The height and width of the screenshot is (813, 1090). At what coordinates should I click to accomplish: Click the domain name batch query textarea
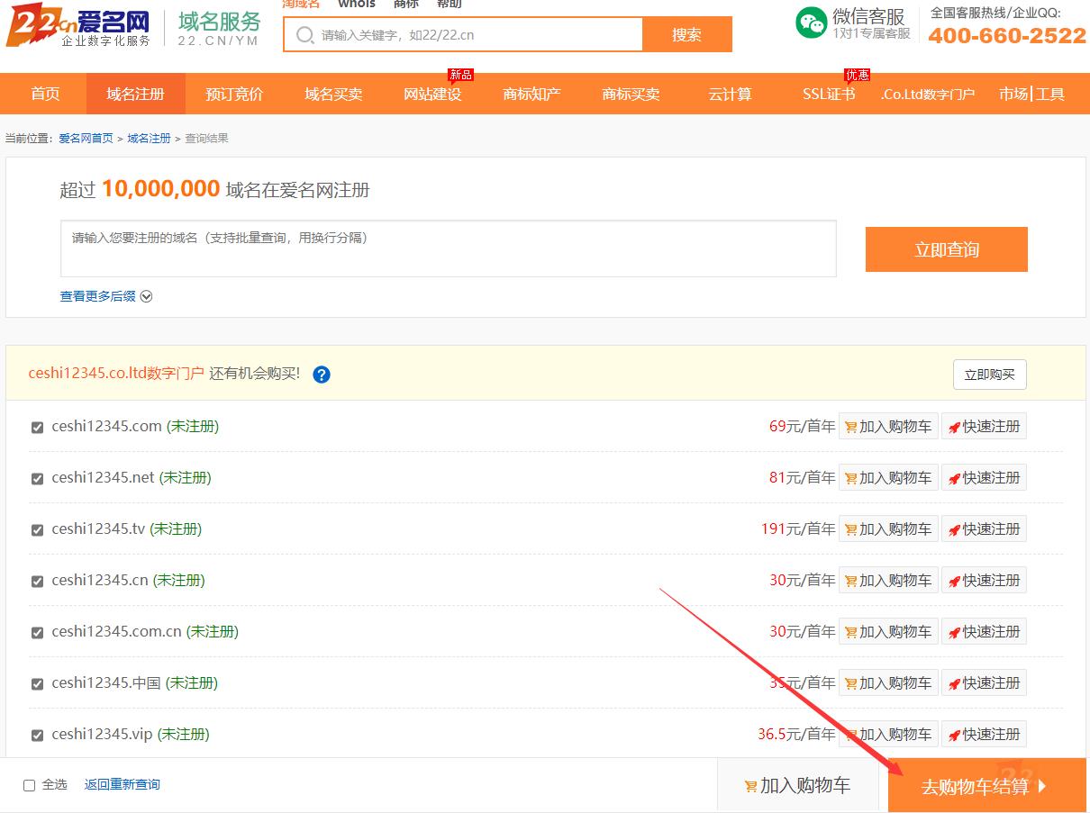point(448,248)
